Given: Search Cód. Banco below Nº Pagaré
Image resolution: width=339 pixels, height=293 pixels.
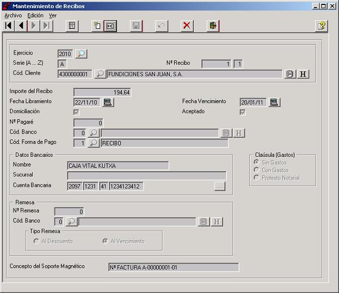Looking at the screenshot, I should pos(94,133).
